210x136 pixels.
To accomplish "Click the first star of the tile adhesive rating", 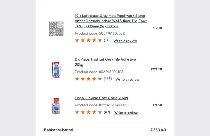I will (x=77, y=79).
